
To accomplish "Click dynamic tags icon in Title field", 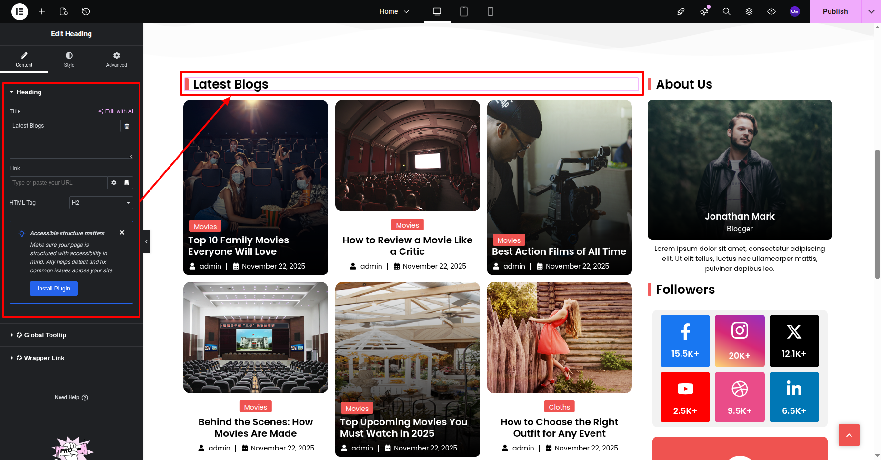I will coord(127,126).
